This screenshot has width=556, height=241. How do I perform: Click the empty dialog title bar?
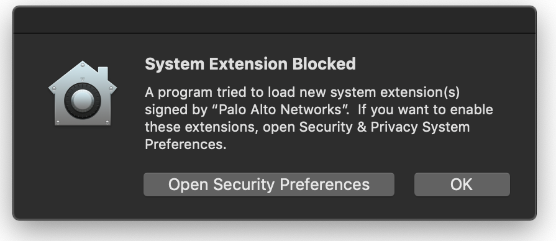point(275,20)
